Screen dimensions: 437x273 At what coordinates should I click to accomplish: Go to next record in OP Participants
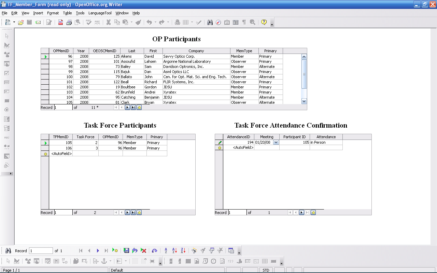coord(127,107)
